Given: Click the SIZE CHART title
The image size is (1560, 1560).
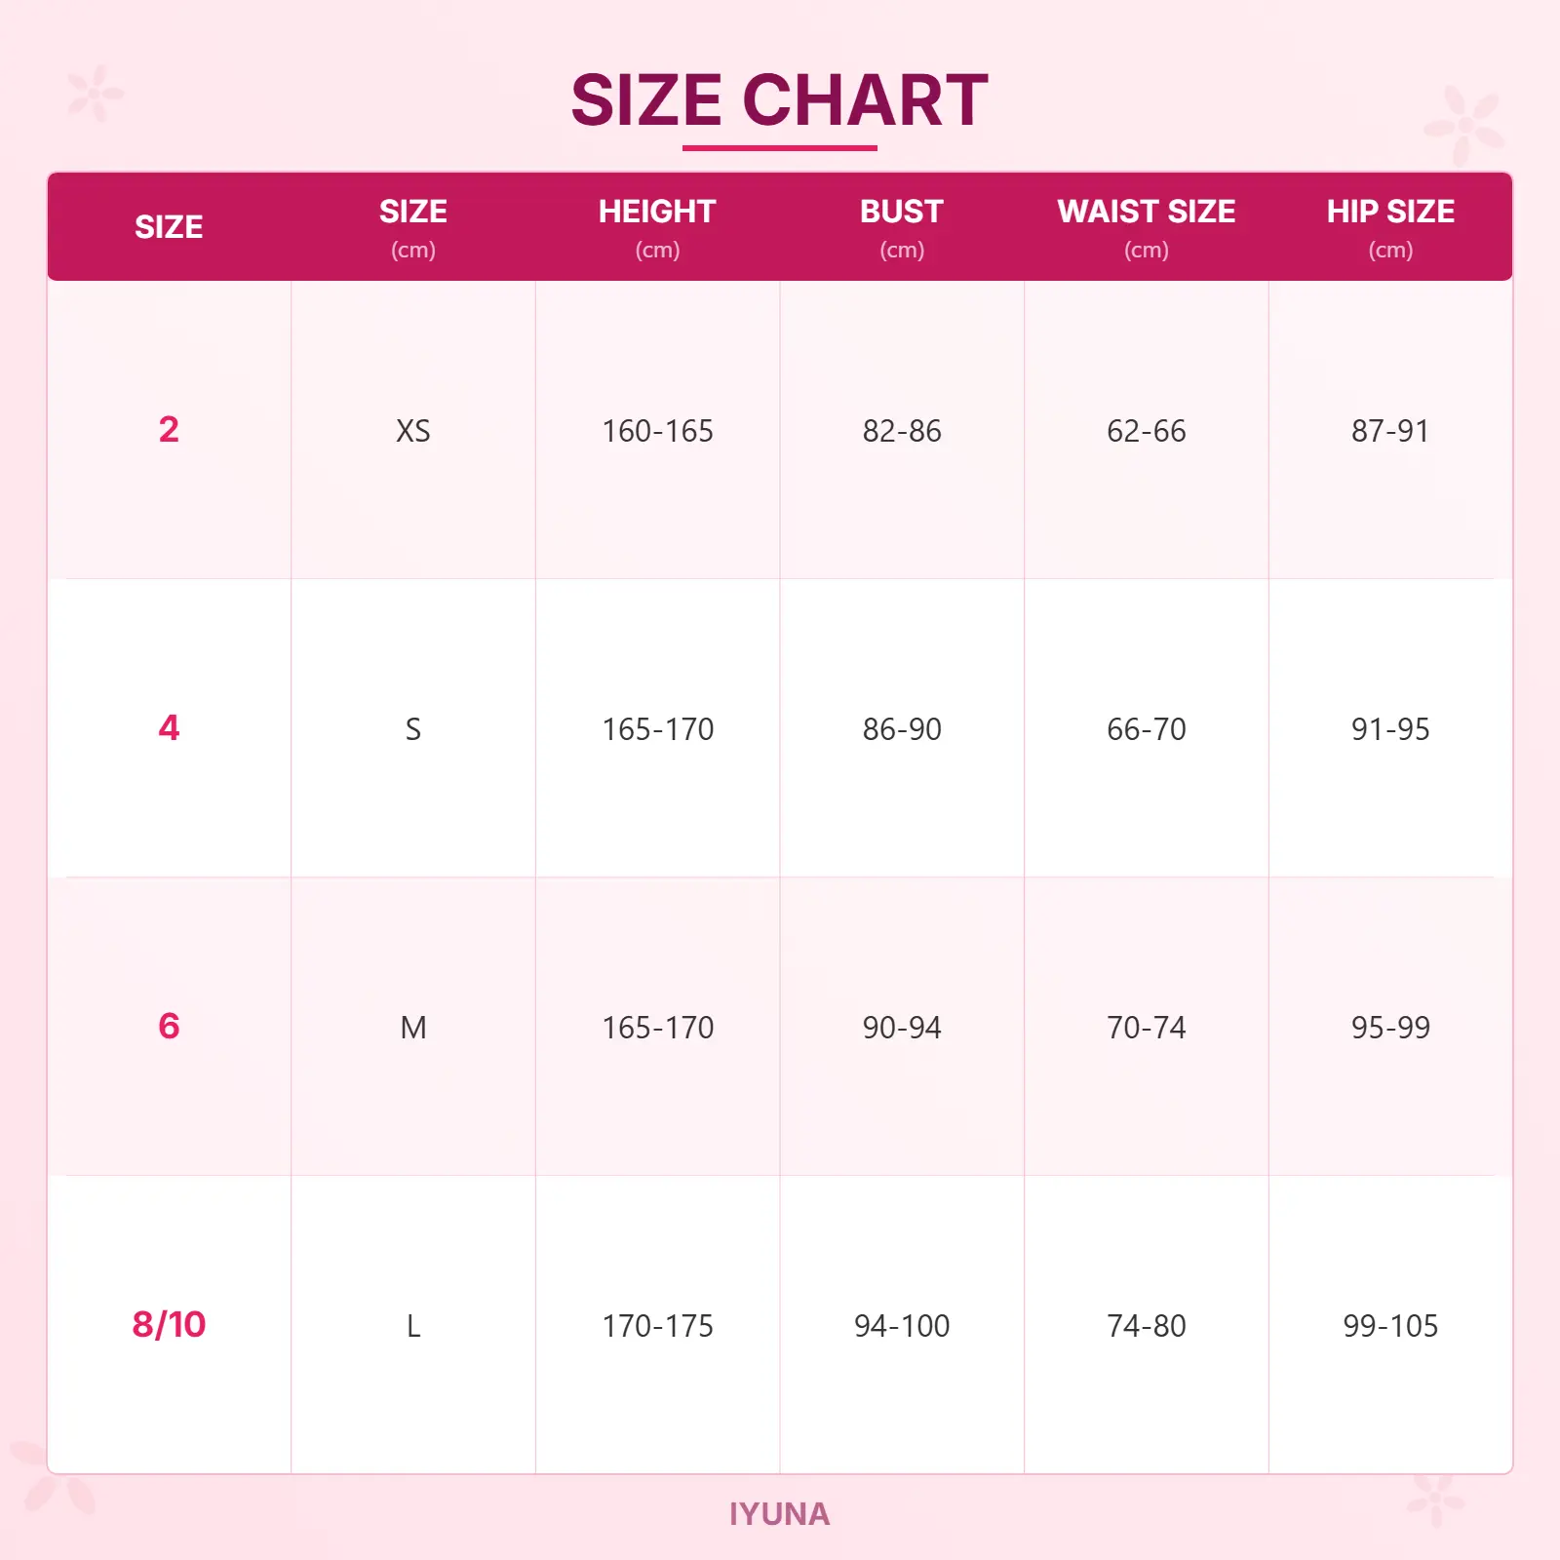Looking at the screenshot, I should tap(779, 100).
